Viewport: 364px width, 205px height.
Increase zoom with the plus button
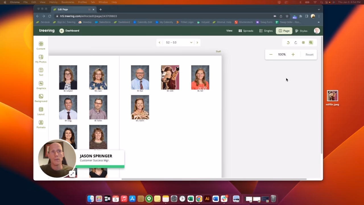[x=293, y=54]
